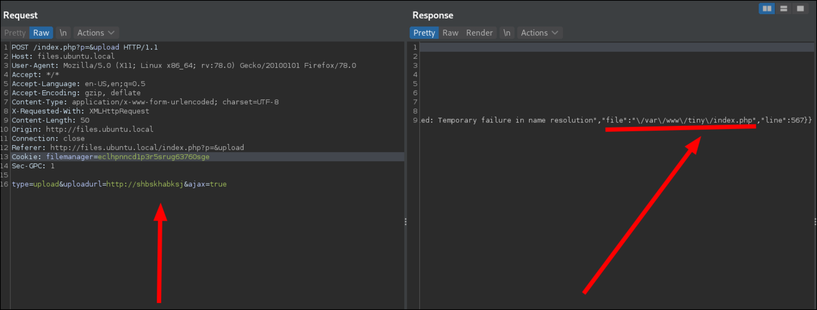Screen dimensions: 817x310
Task: Open the Request Actions dropdown
Action: 96,33
